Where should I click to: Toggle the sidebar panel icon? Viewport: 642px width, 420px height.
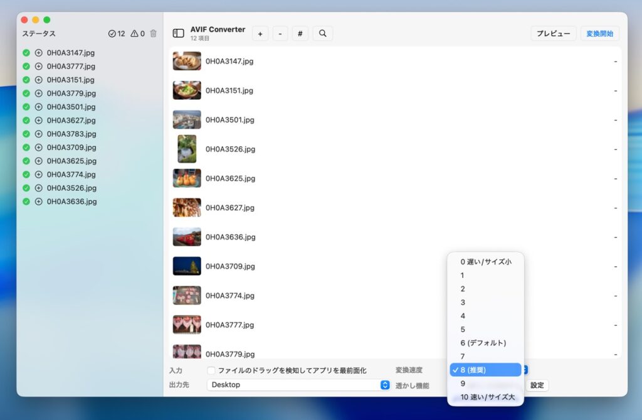[179, 33]
